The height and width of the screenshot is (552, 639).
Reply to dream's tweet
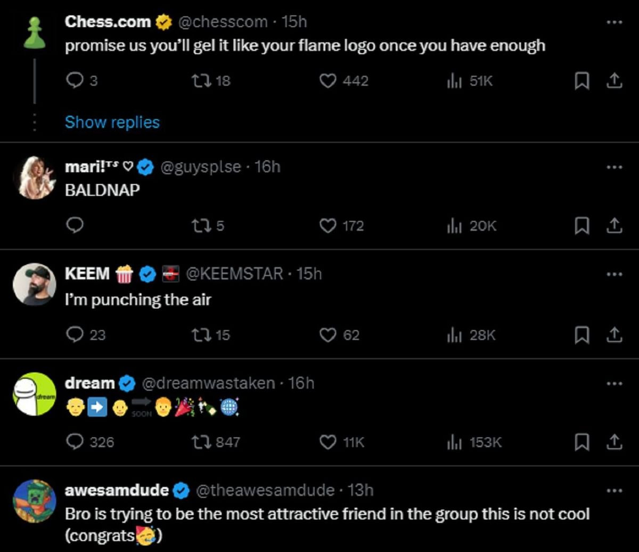[75, 442]
